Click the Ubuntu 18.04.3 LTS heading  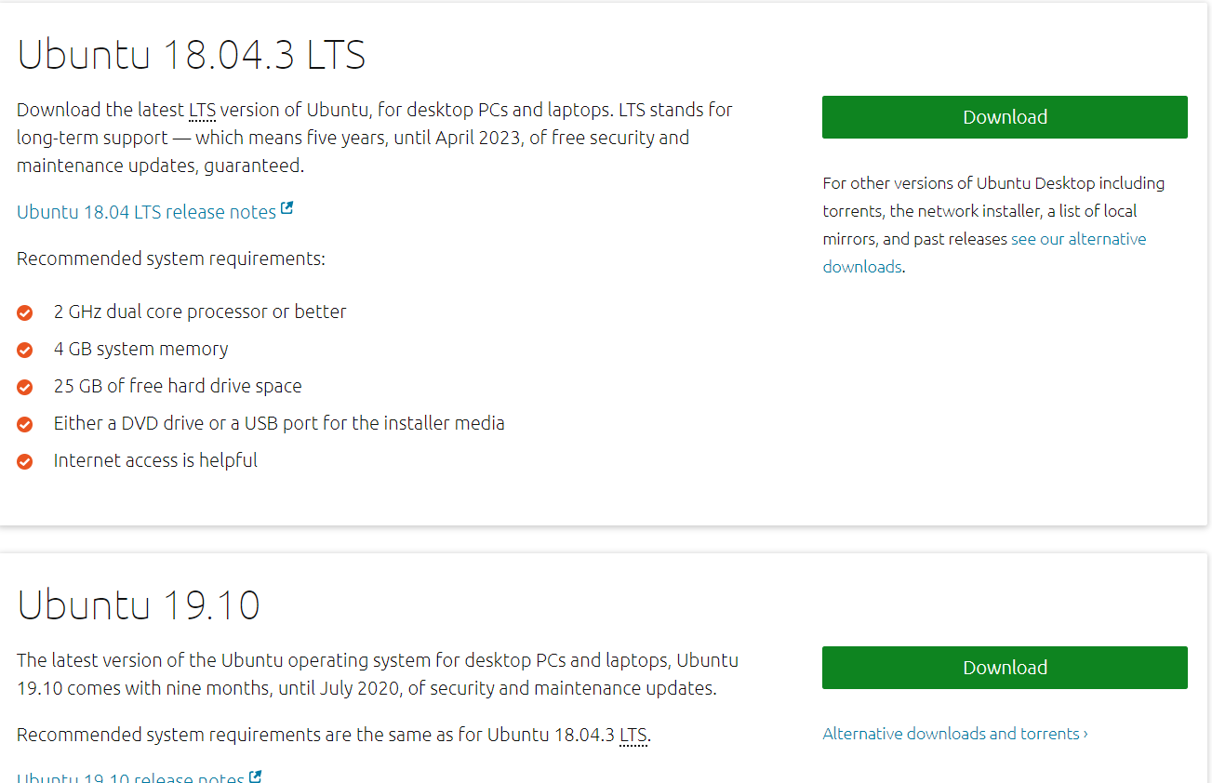pyautogui.click(x=192, y=55)
